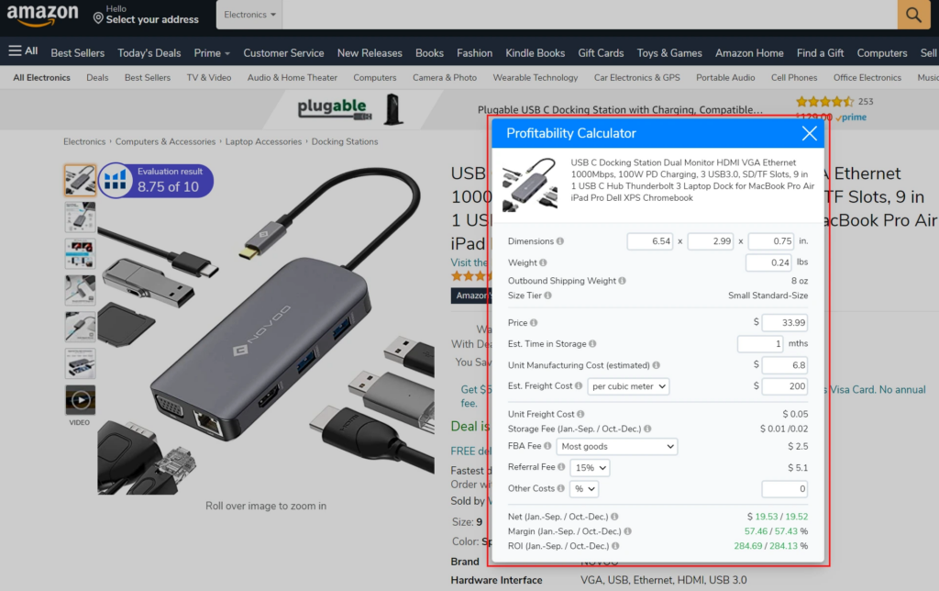
Task: Click info icon beside ROI row
Action: click(x=615, y=546)
